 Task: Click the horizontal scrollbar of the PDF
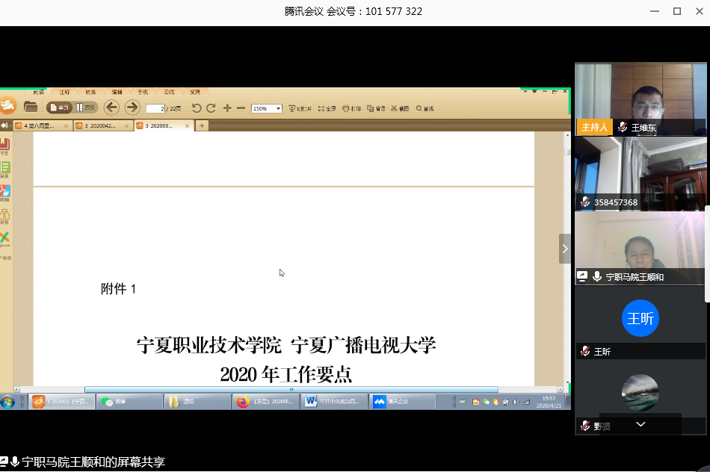point(291,389)
